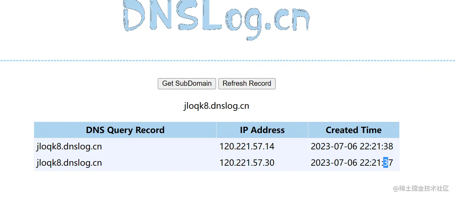Click the DNS Query Record column header
This screenshot has width=455, height=198.
point(125,130)
